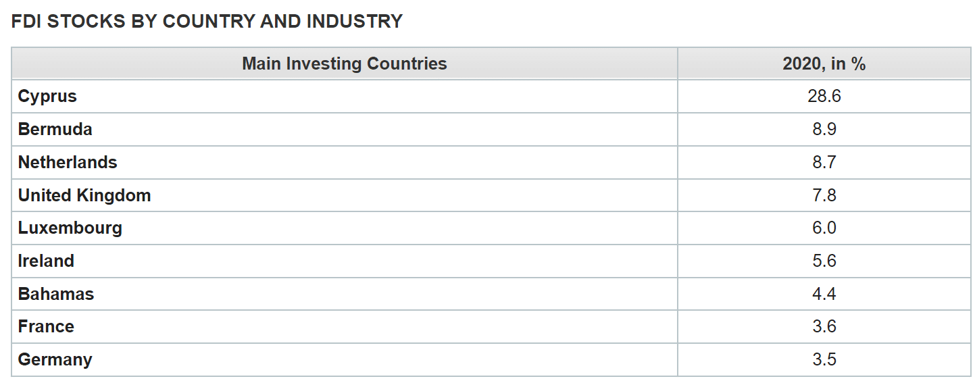This screenshot has height=383, width=975.
Task: Select the Luxembourg country cell
Action: click(70, 228)
